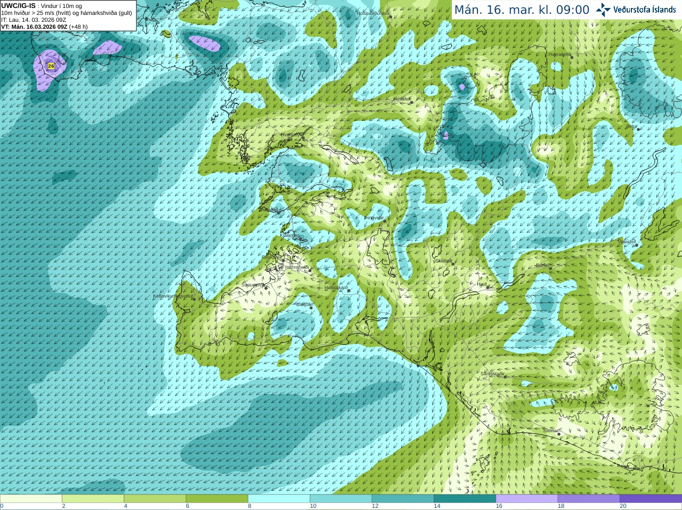Click the yellow 26 gust marker

coord(51,66)
